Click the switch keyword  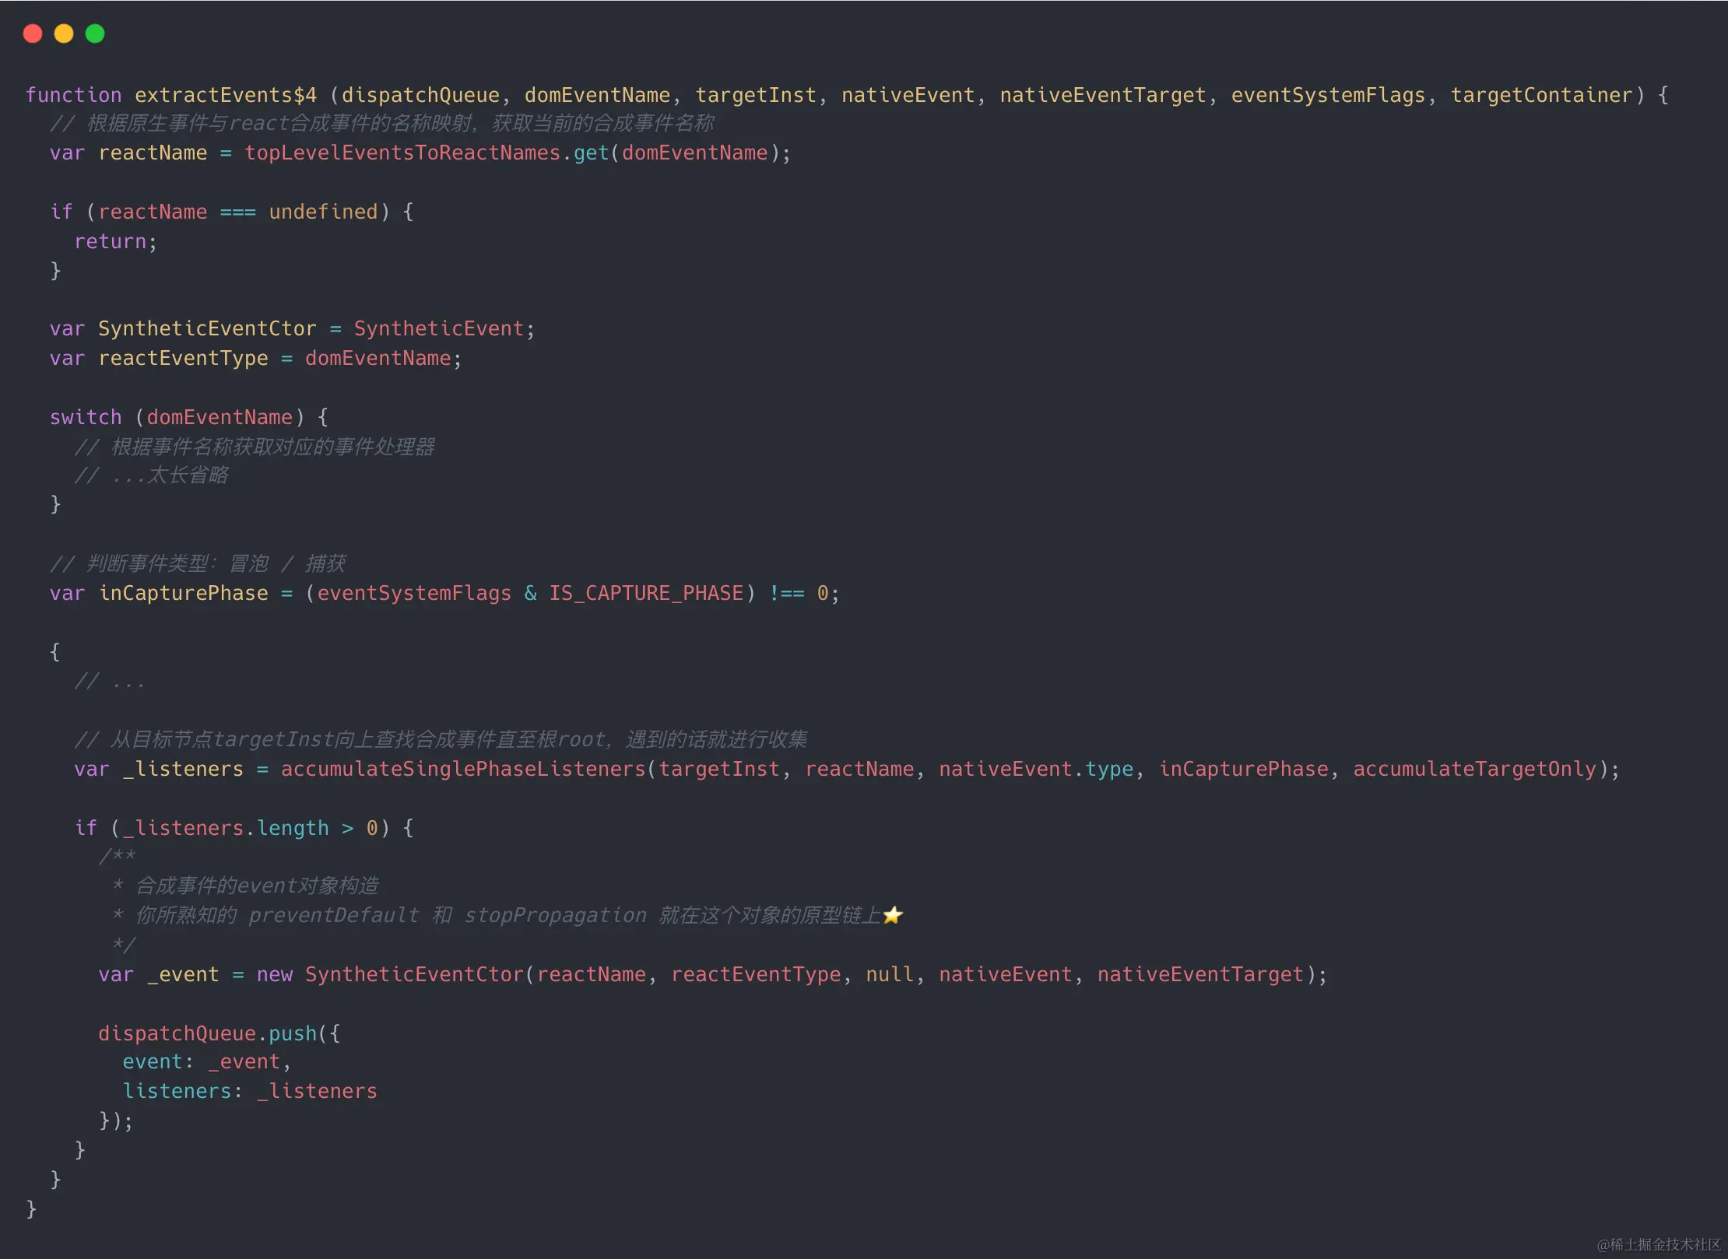tap(86, 417)
